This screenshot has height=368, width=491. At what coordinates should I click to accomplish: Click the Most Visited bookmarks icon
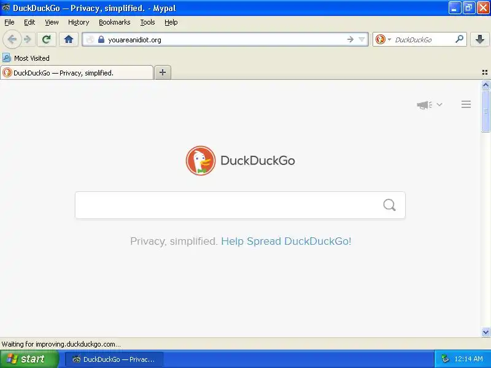[7, 58]
